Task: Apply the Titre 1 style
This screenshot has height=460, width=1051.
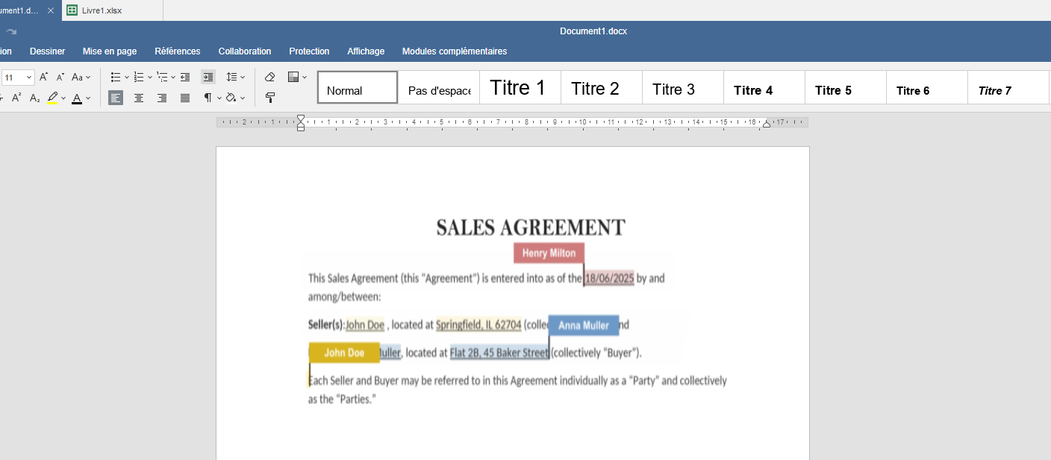Action: (517, 88)
